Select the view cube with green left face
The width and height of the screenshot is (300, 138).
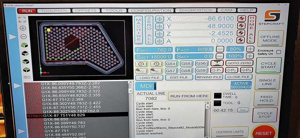[26, 62]
